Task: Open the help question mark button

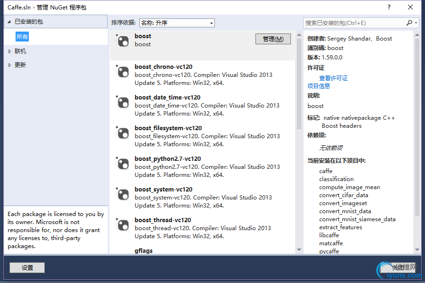Action: [x=389, y=7]
